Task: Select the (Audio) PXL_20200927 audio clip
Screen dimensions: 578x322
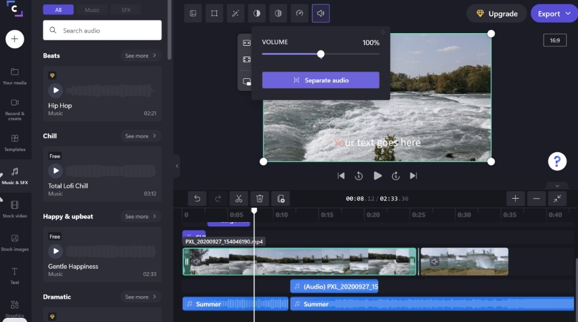Action: point(335,286)
